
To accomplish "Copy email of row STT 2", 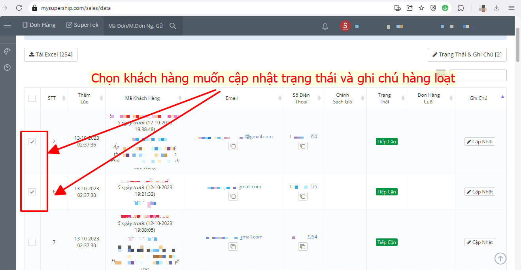I will coord(233,146).
